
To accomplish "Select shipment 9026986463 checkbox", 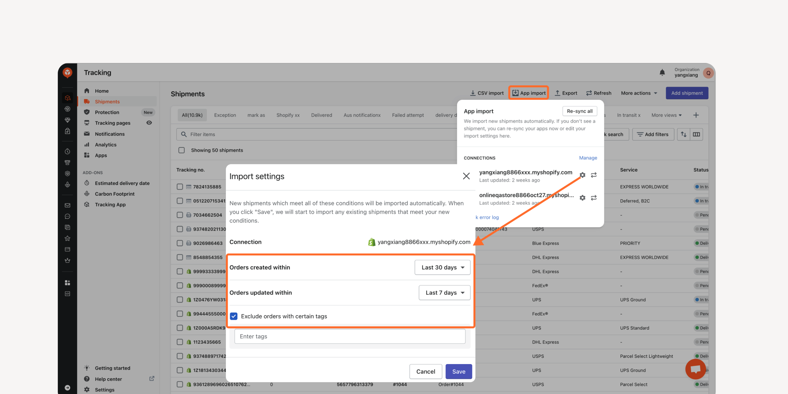I will coord(180,243).
